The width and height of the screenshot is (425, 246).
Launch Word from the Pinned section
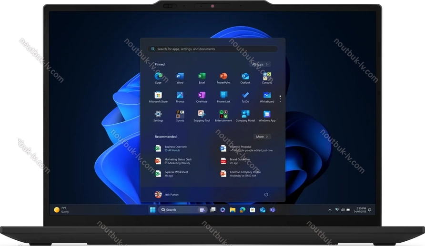pyautogui.click(x=180, y=77)
